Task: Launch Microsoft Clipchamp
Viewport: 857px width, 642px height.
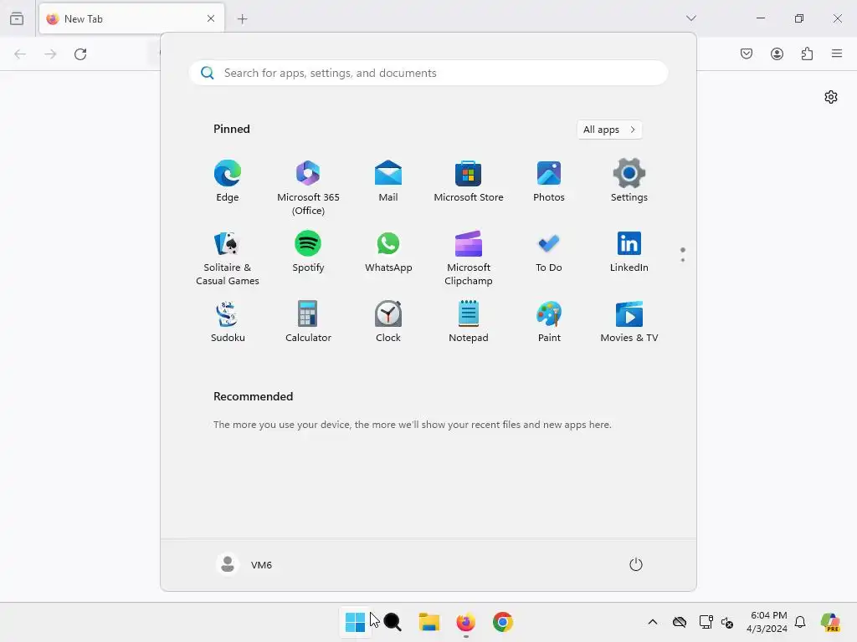Action: 469,258
